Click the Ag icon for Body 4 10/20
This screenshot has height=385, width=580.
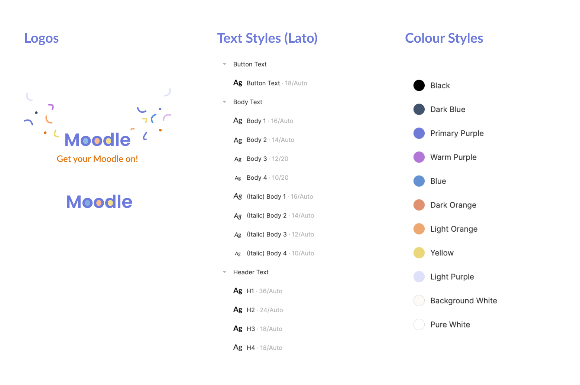click(x=238, y=178)
